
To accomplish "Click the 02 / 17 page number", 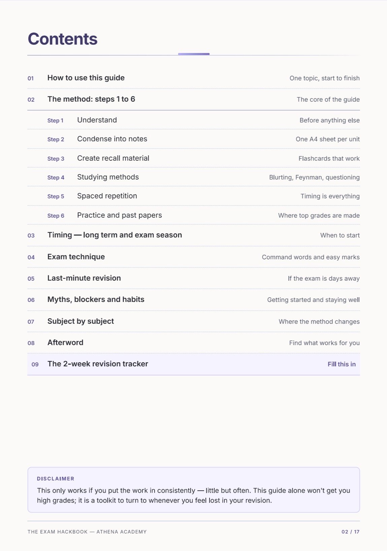I will click(x=350, y=531).
